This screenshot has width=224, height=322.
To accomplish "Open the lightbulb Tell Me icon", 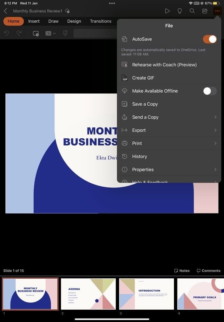I will point(180,11).
